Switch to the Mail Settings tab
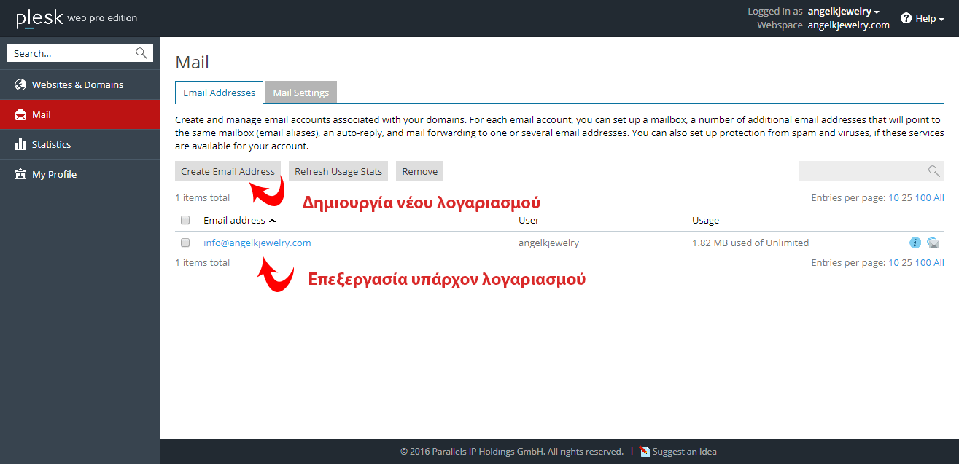 tap(300, 93)
